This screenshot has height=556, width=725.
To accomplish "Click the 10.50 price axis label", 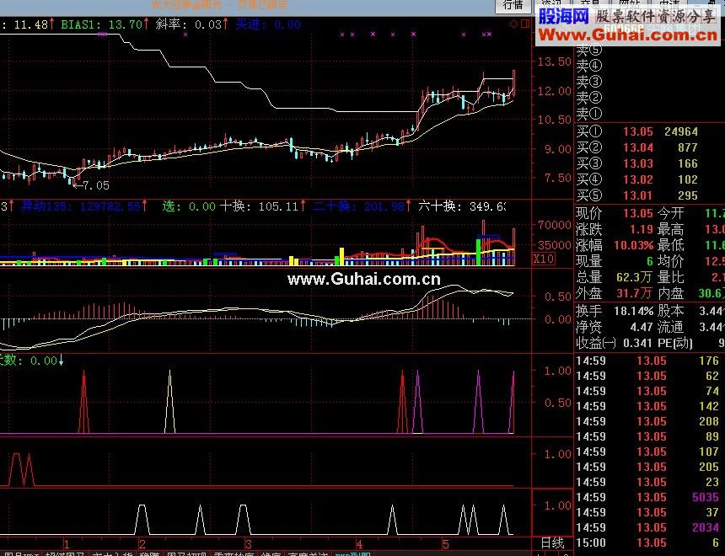I will pyautogui.click(x=554, y=120).
